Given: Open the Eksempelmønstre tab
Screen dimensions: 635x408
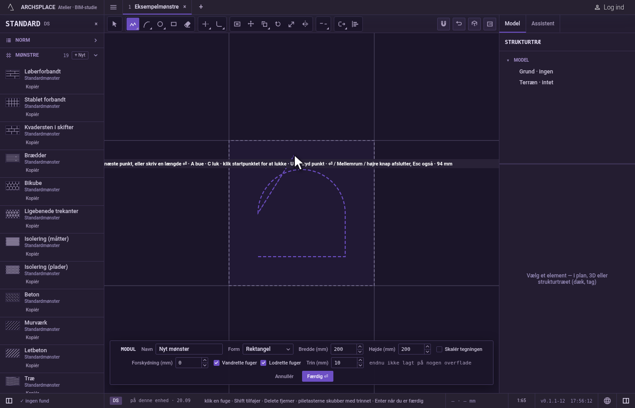Looking at the screenshot, I should point(157,7).
